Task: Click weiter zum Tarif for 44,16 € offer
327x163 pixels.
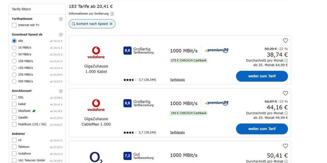Action: (x=262, y=129)
